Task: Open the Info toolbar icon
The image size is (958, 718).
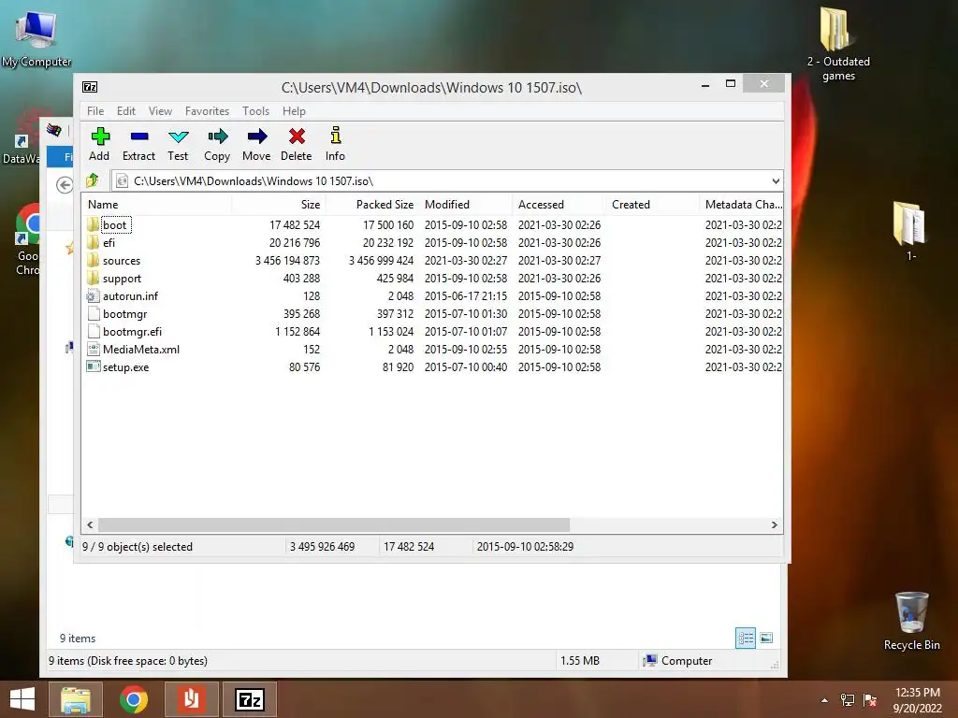Action: (336, 135)
